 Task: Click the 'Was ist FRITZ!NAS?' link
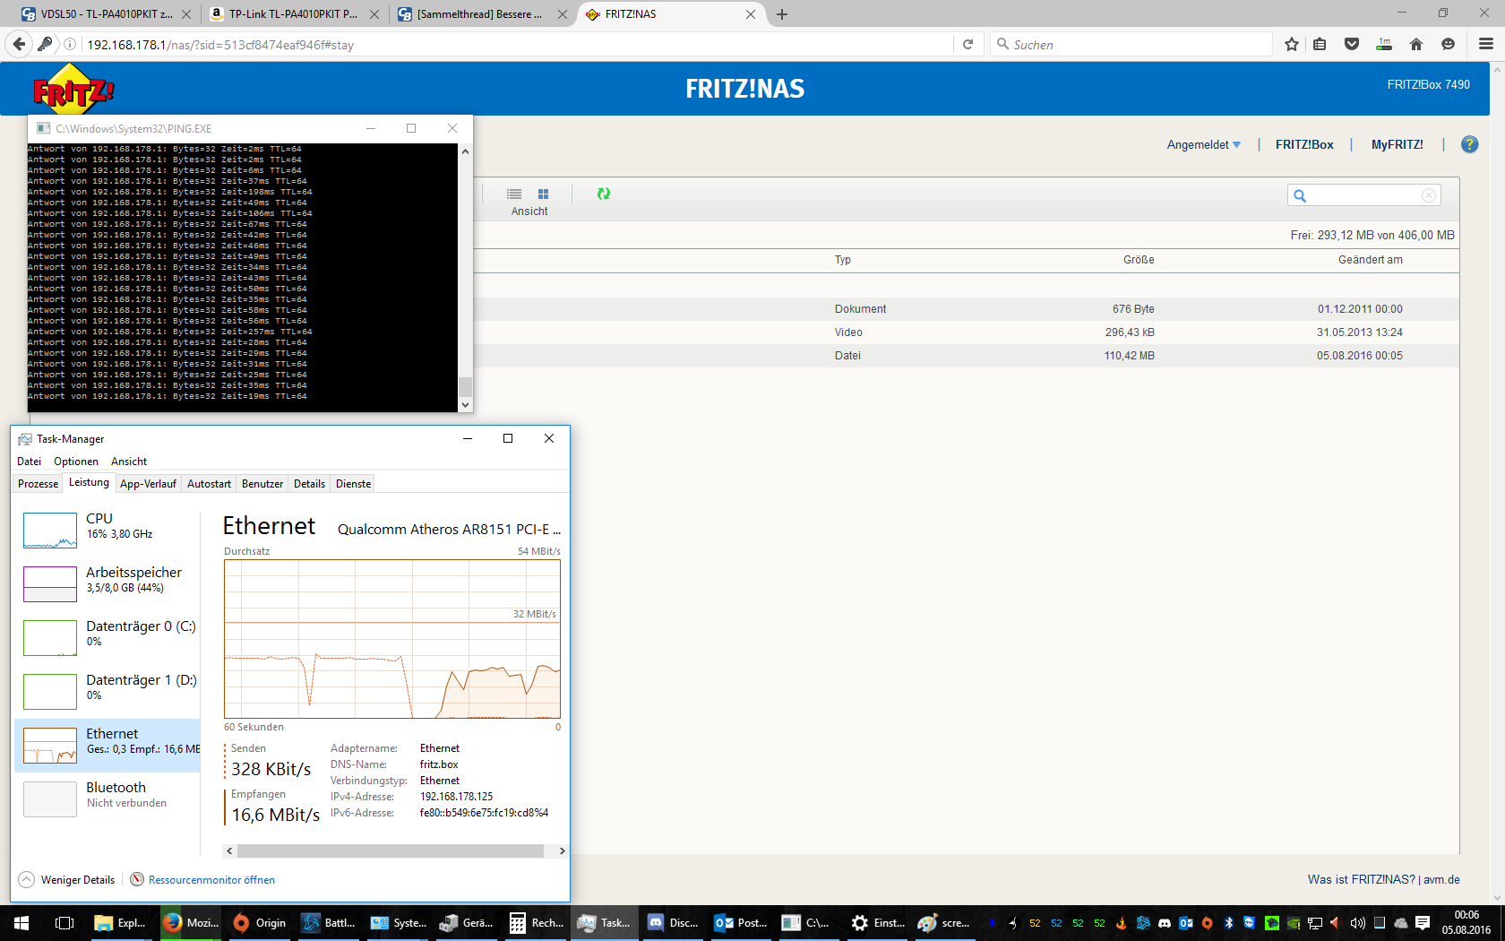1362,879
